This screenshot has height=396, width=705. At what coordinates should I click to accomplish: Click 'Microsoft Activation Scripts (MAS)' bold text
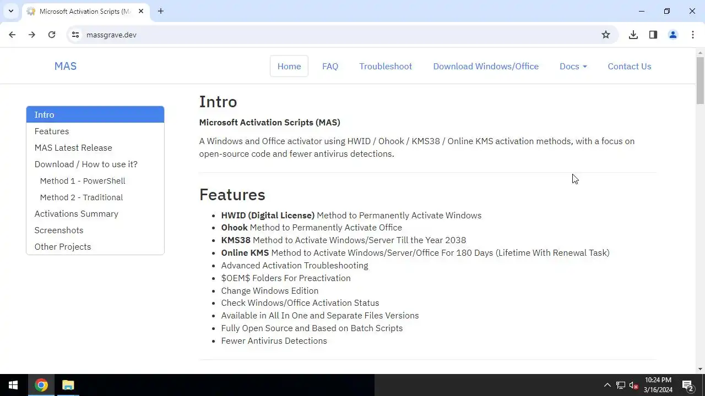tap(270, 122)
